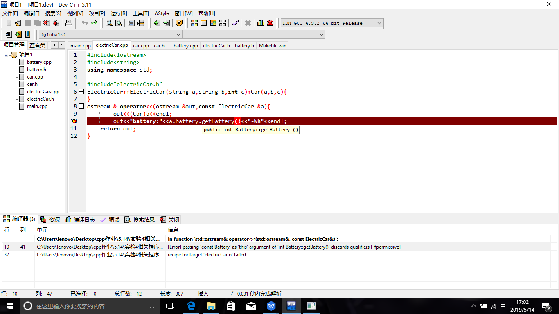Click the Print toolbar icon

[x=69, y=23]
